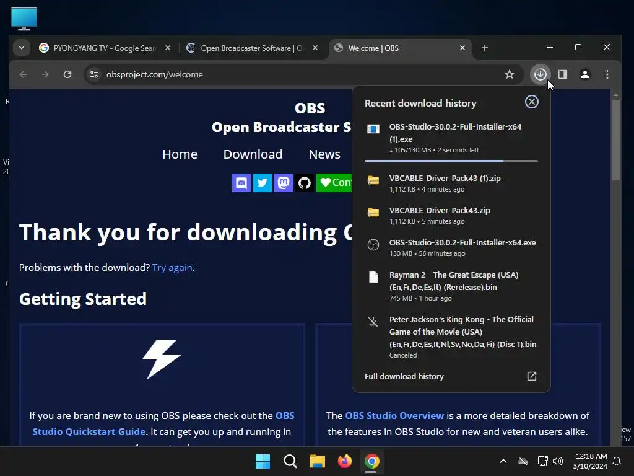Open the OBS Twitter icon link

tap(263, 183)
